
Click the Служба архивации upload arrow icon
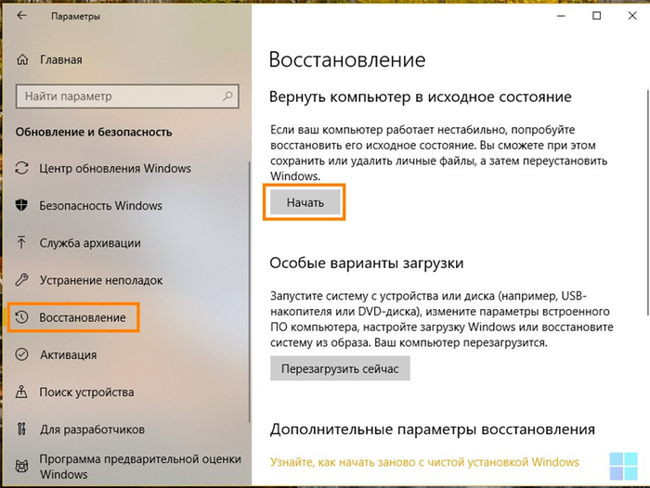click(22, 243)
